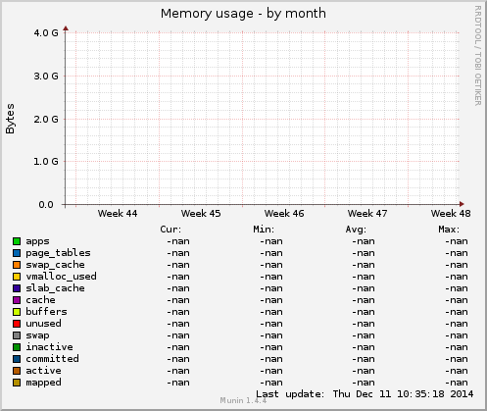487x411 pixels.
Task: Select the 'mapped' legend label
Action: click(x=43, y=383)
